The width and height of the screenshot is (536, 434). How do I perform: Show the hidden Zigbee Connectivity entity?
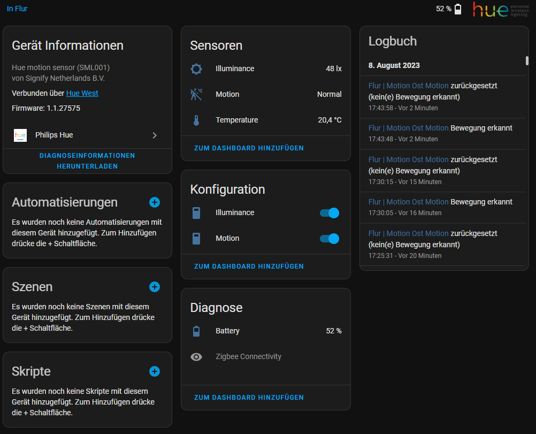[196, 356]
